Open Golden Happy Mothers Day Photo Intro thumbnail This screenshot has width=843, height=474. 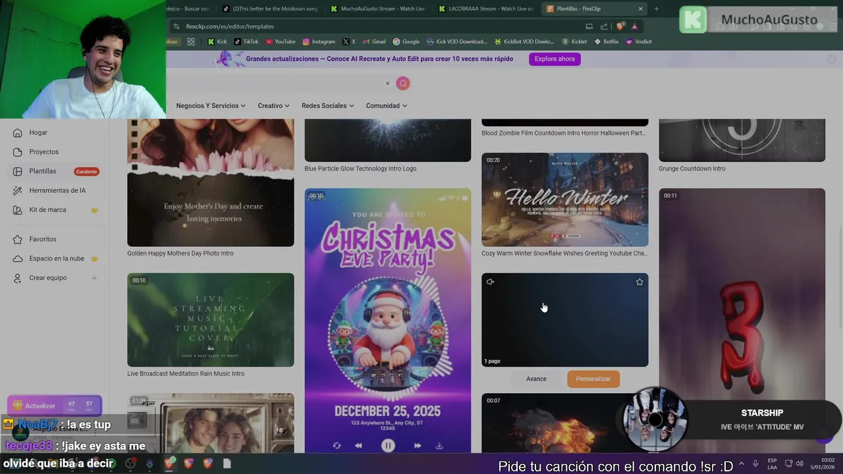[x=211, y=183]
